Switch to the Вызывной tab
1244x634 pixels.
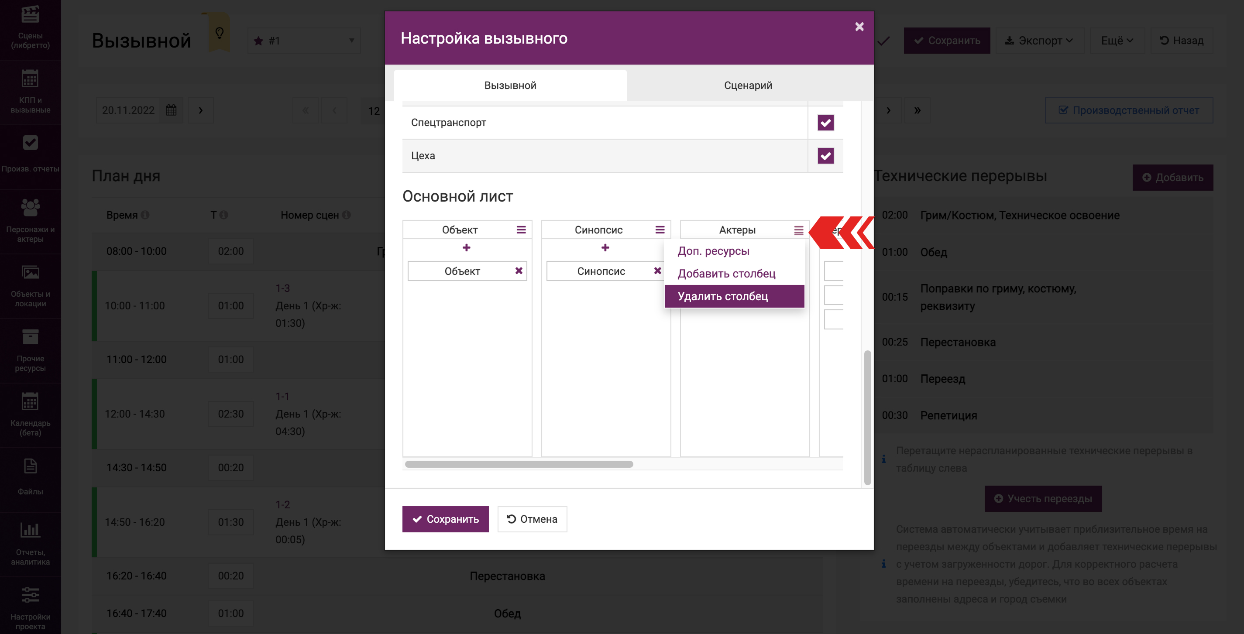pos(510,86)
